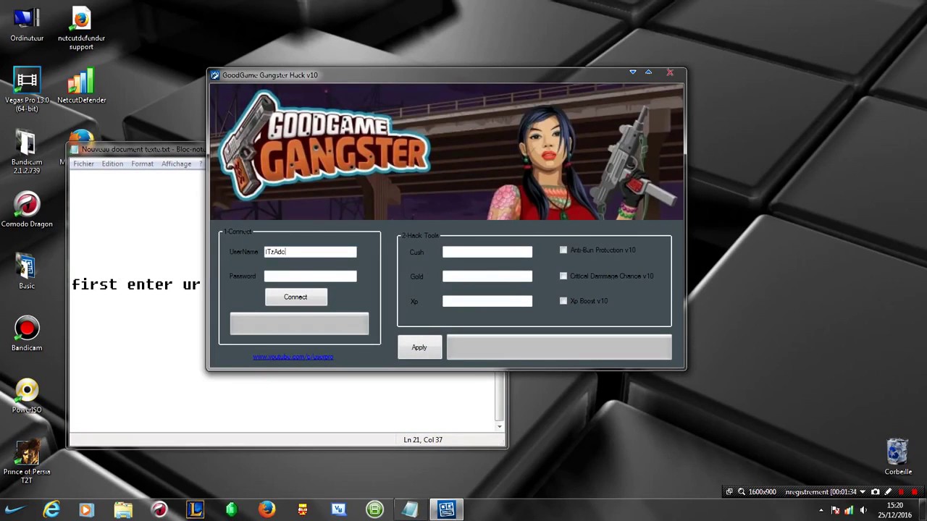Click the blue up arrow in hack title bar

point(649,72)
